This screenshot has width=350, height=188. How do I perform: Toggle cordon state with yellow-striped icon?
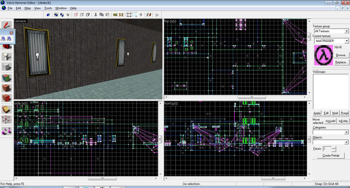click(115, 15)
